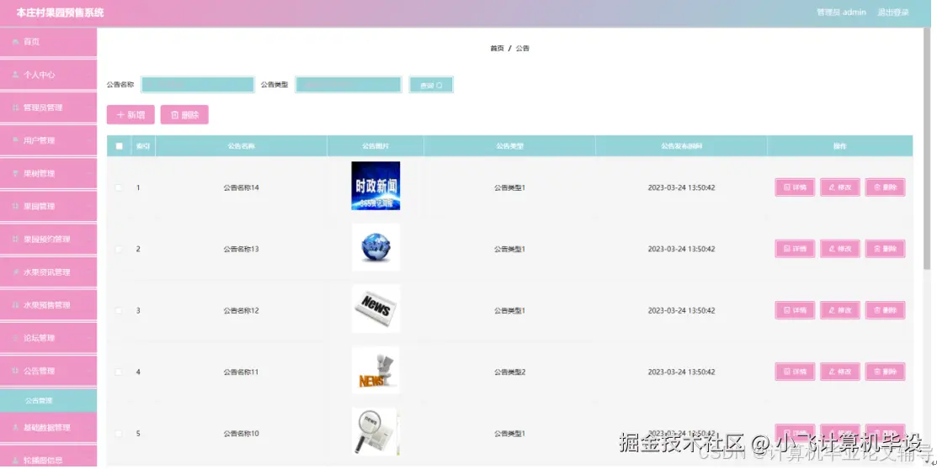Click 首页 in the breadcrumb
This screenshot has width=937, height=469.
[498, 49]
